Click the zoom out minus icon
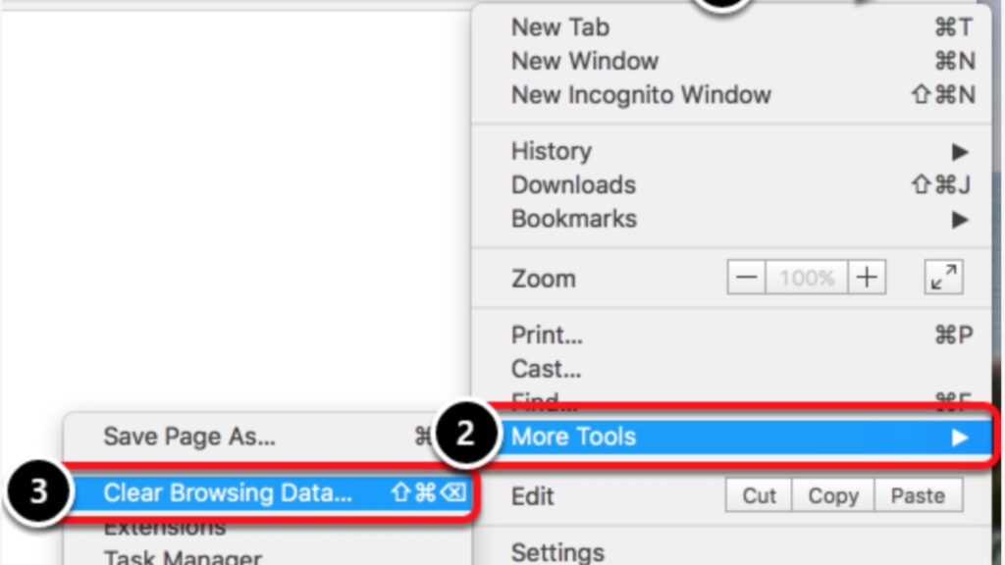The image size is (1005, 565). [745, 278]
